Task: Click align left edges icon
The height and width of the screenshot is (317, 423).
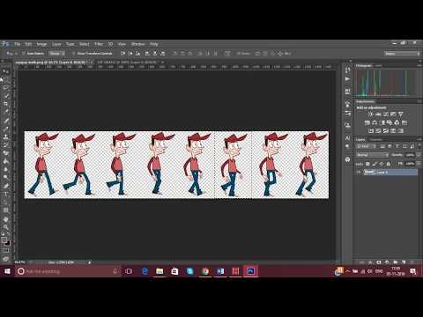Action: [x=147, y=54]
